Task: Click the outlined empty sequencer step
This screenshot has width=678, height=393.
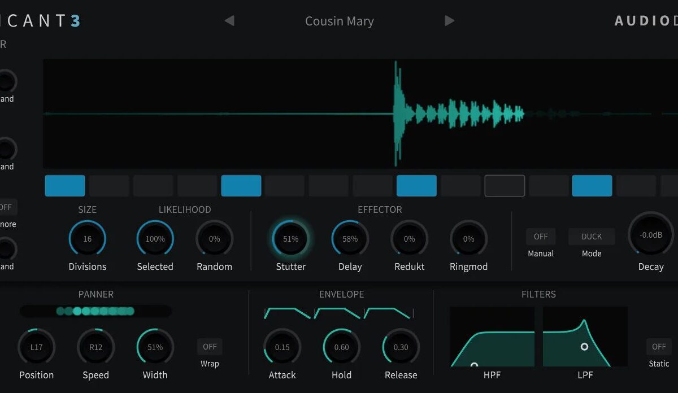Action: click(505, 186)
